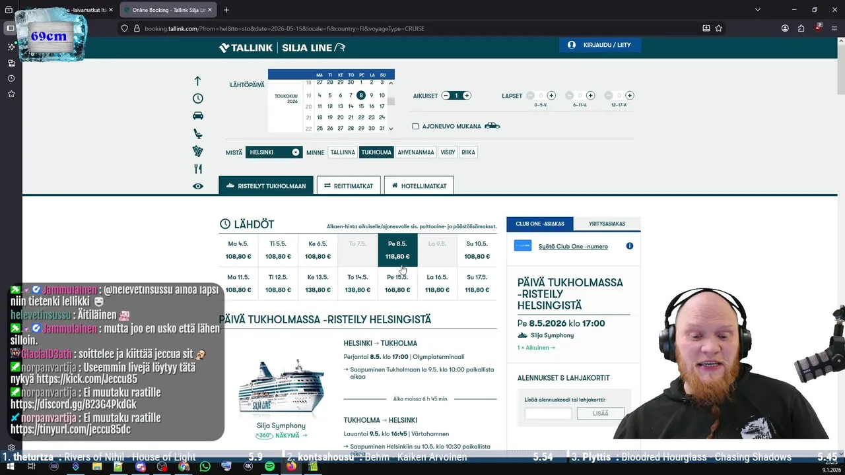The height and width of the screenshot is (475, 845).
Task: Decrease Aikuiset count with minus button
Action: 446,96
